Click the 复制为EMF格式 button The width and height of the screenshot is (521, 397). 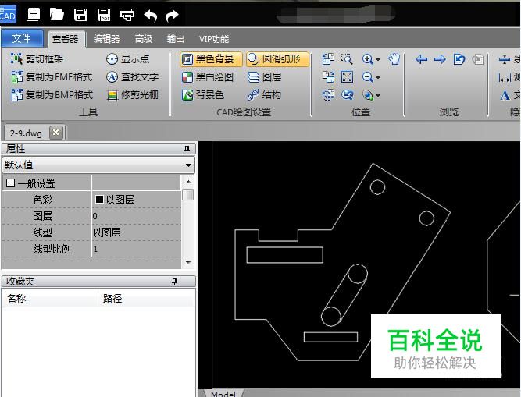52,77
